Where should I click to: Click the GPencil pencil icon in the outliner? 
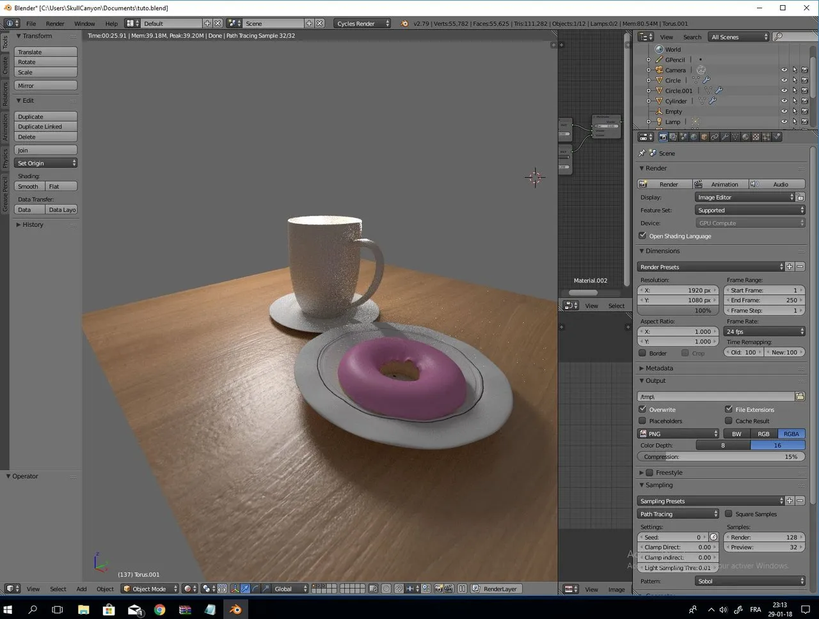pos(659,60)
